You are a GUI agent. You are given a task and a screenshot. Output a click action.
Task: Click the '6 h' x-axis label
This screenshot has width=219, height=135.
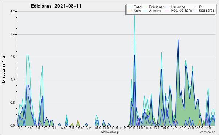(63, 128)
